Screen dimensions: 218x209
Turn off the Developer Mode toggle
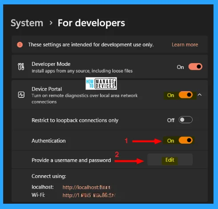click(195, 67)
